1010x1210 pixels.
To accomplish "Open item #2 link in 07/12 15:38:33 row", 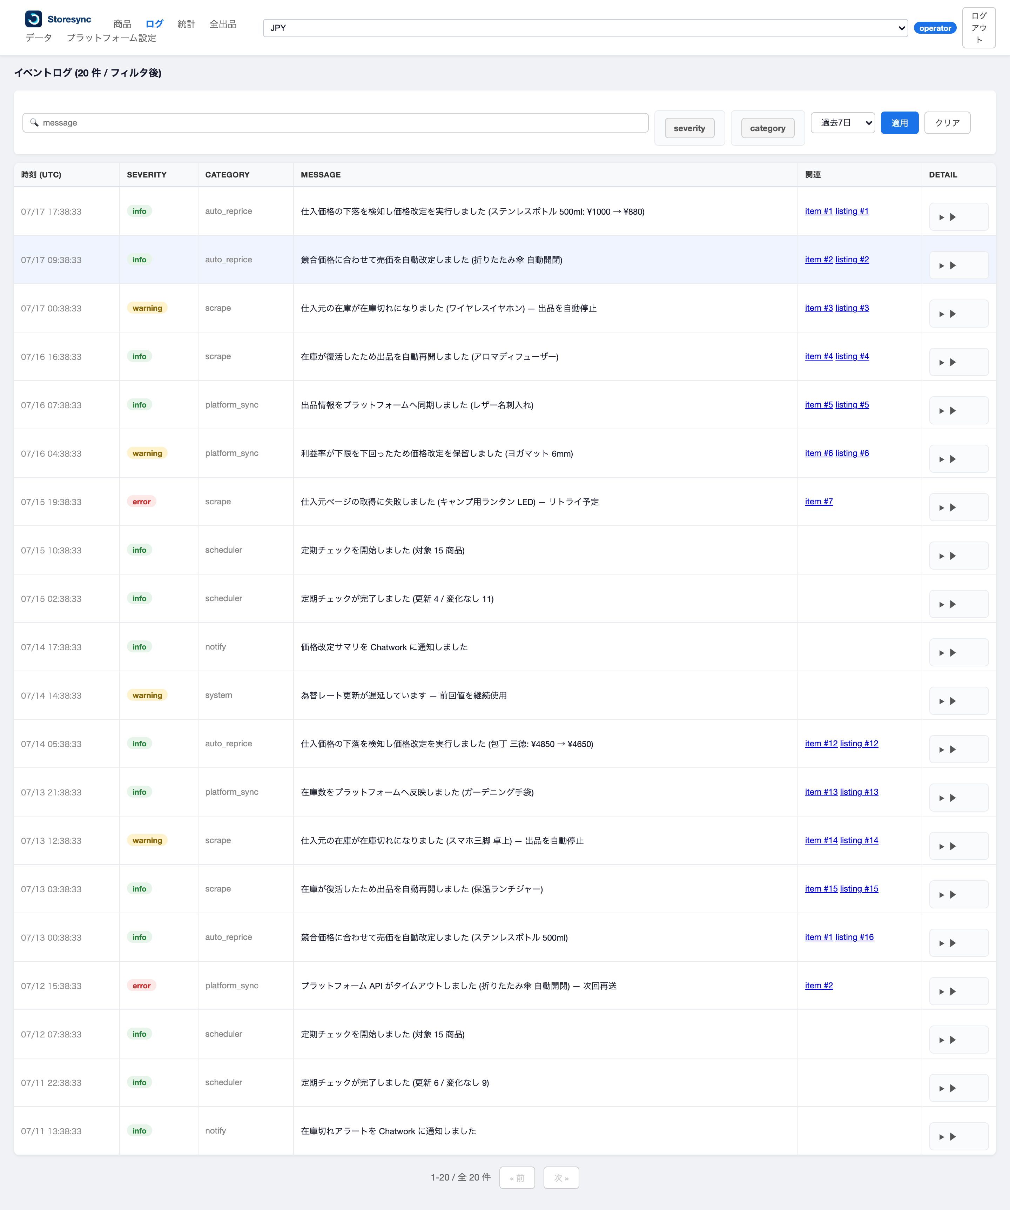I will tap(819, 985).
